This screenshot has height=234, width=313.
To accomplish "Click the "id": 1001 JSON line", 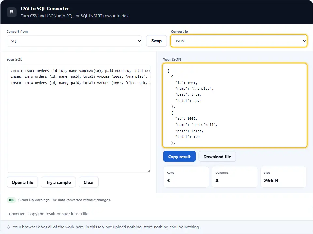I will pos(186,83).
